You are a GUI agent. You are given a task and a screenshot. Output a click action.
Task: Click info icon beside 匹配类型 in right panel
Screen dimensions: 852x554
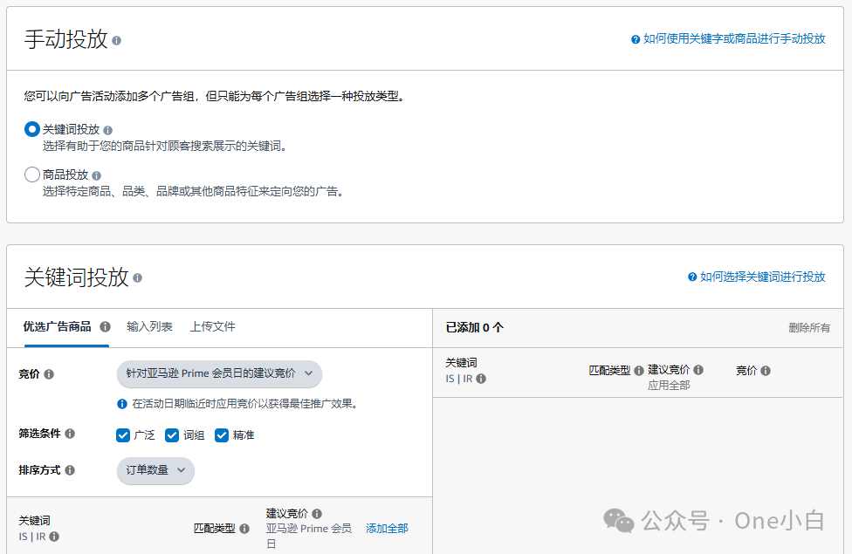click(x=639, y=371)
